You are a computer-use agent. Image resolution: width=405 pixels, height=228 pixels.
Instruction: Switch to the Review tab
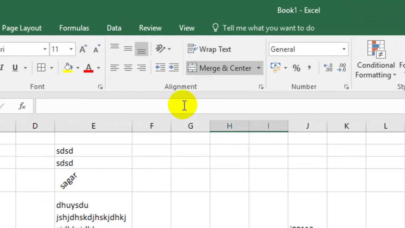[x=150, y=28]
